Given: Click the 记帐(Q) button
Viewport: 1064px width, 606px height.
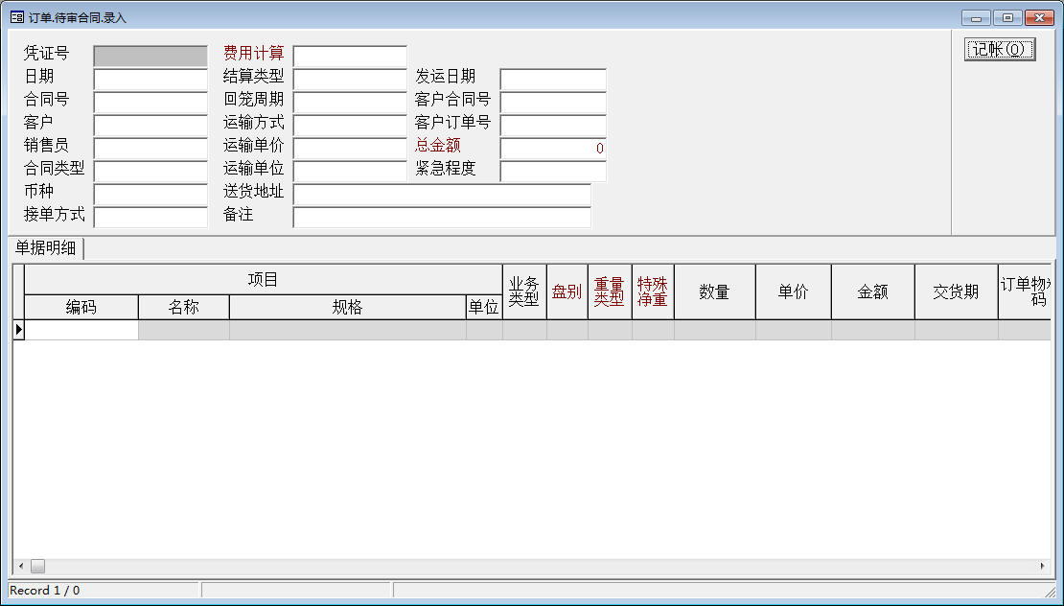Looking at the screenshot, I should click(1000, 50).
